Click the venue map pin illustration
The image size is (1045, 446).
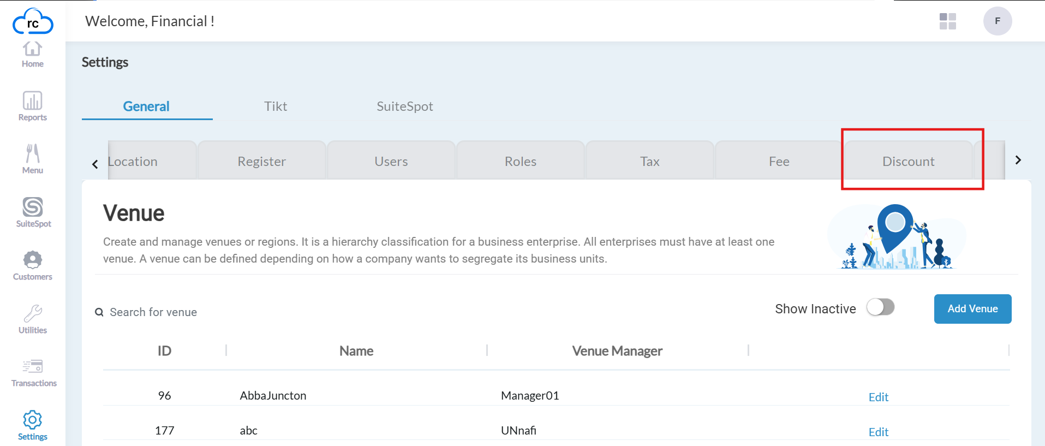[896, 236]
